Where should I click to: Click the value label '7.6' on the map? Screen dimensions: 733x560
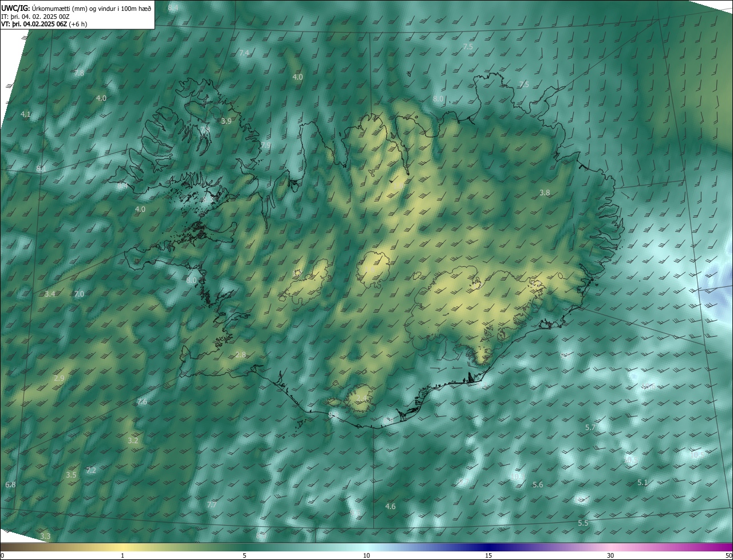(142, 402)
